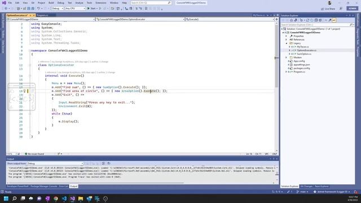Open Windows Start menu on taskbar
This screenshot has height=203, width=361.
(x=6, y=198)
